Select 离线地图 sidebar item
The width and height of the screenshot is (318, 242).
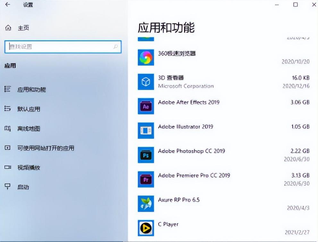pyautogui.click(x=29, y=128)
